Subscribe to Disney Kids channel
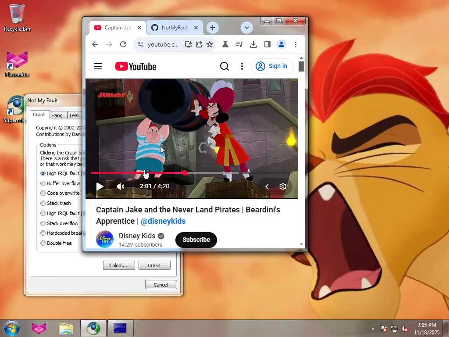Viewport: 449px width, 337px height. coord(196,240)
